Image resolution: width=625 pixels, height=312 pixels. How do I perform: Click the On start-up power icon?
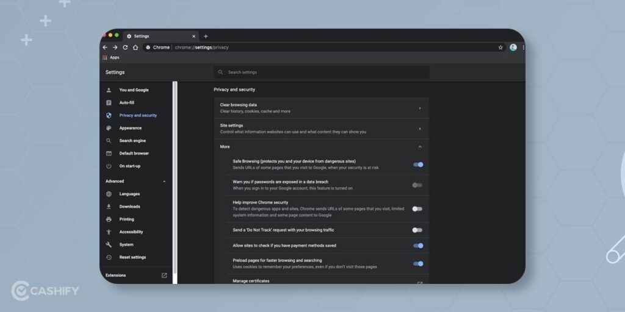click(x=109, y=166)
